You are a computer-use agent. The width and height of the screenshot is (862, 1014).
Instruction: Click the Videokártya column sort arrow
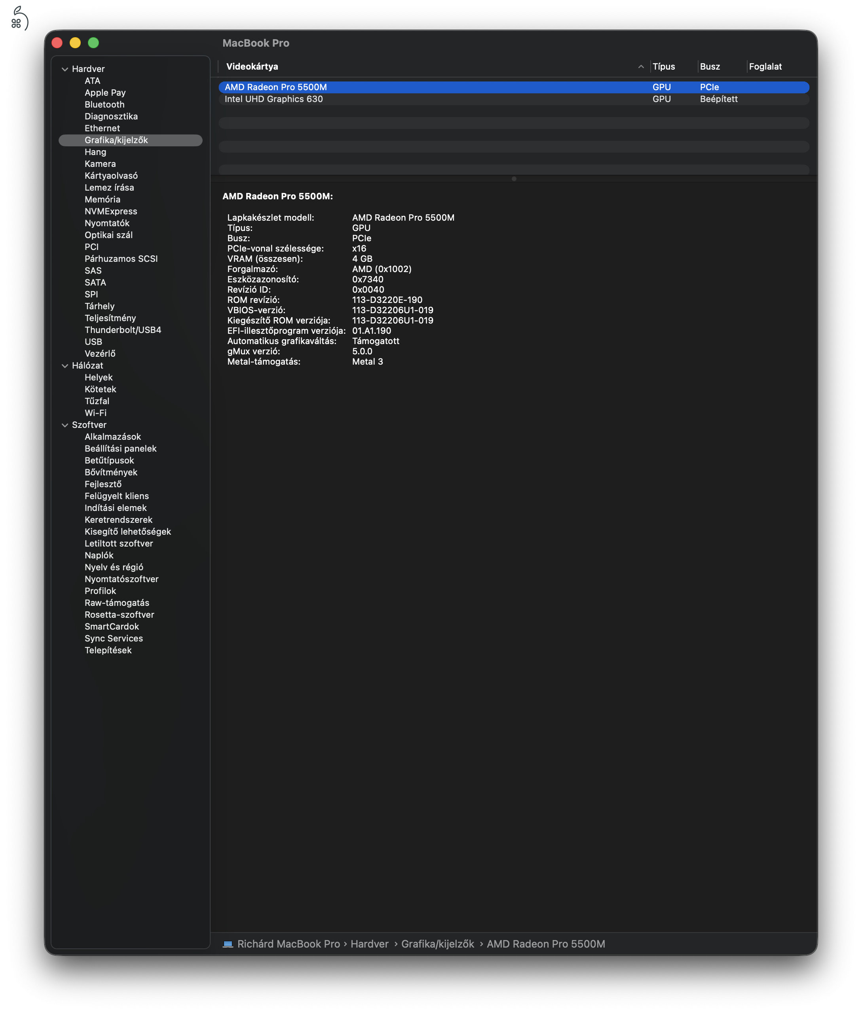(641, 67)
